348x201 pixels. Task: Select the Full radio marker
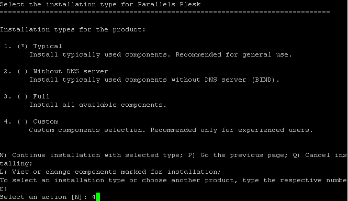[x=23, y=96]
